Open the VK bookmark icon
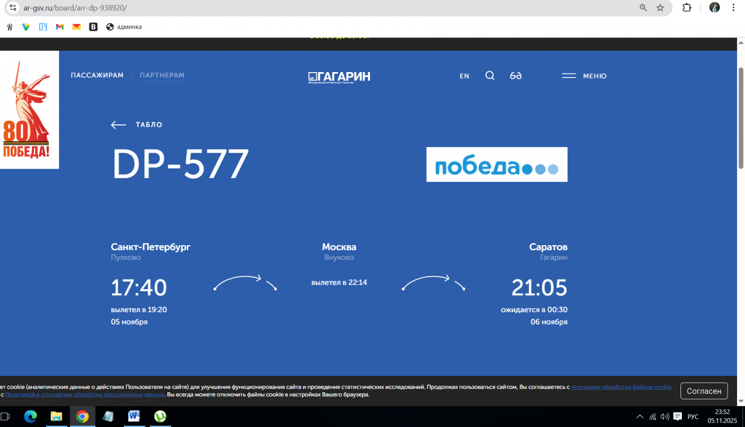745x427 pixels. point(93,27)
